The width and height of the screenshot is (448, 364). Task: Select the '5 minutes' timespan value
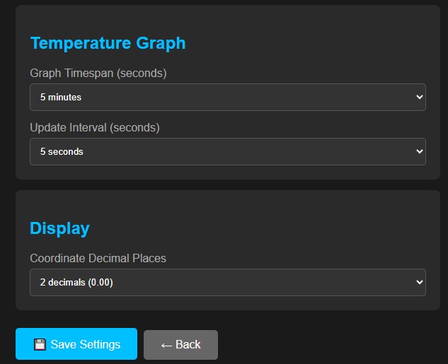61,97
